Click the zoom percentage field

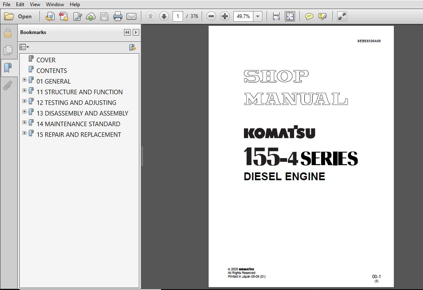[x=244, y=16]
